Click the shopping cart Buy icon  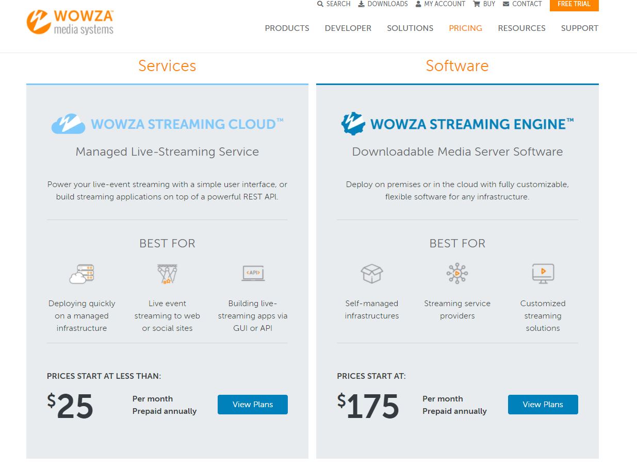click(x=477, y=4)
